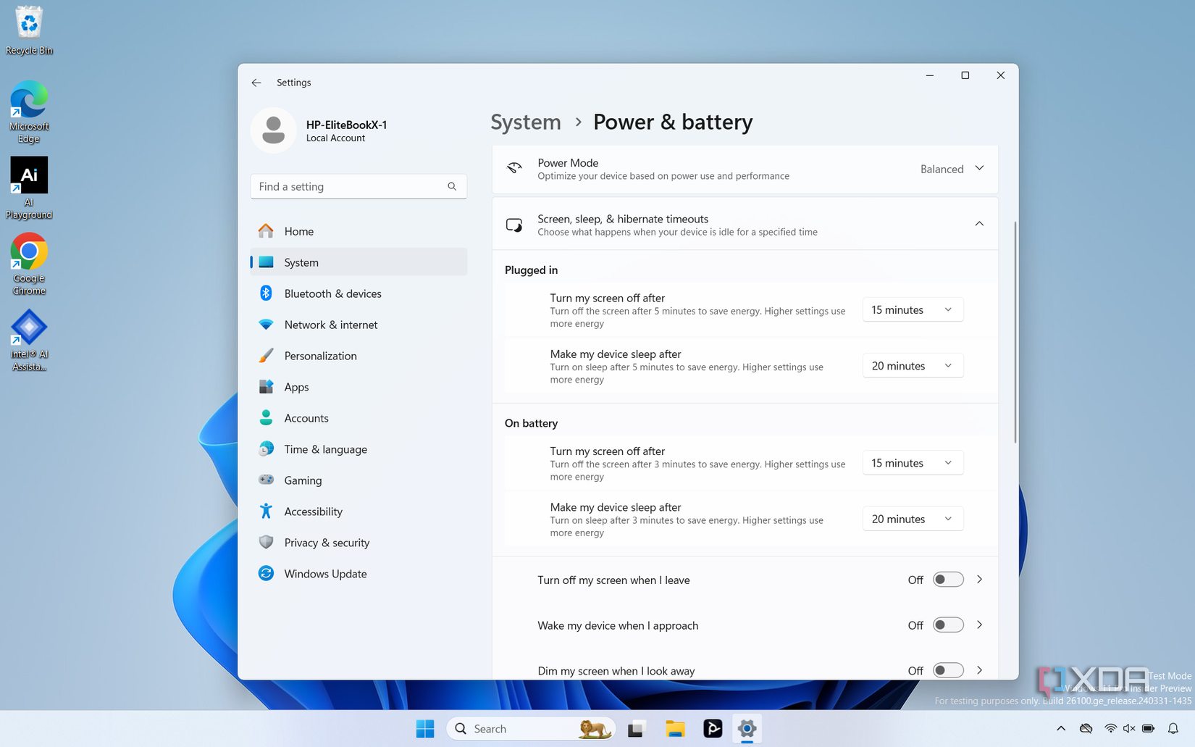The width and height of the screenshot is (1195, 747).
Task: Enable Turn off my screen when I leave
Action: point(947,580)
